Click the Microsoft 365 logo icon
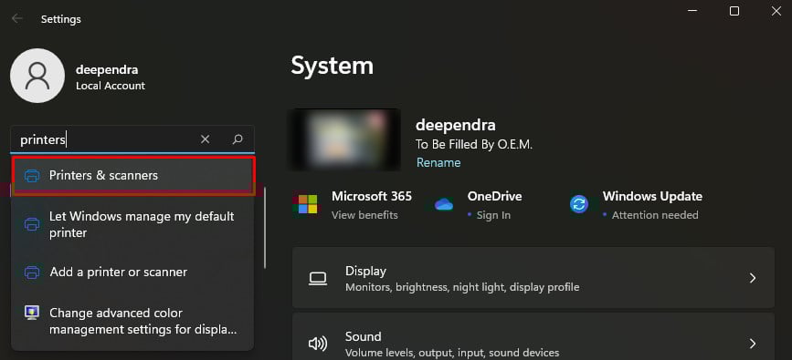This screenshot has width=792, height=360. click(307, 204)
